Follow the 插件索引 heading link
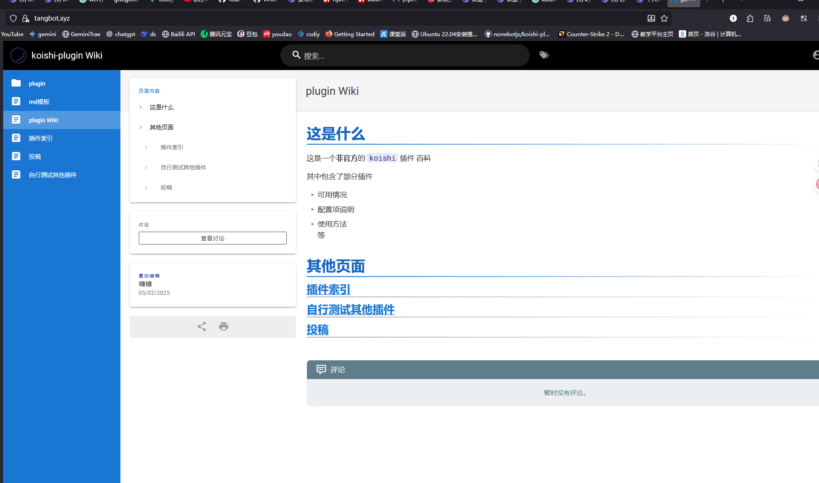819x483 pixels. [x=328, y=289]
